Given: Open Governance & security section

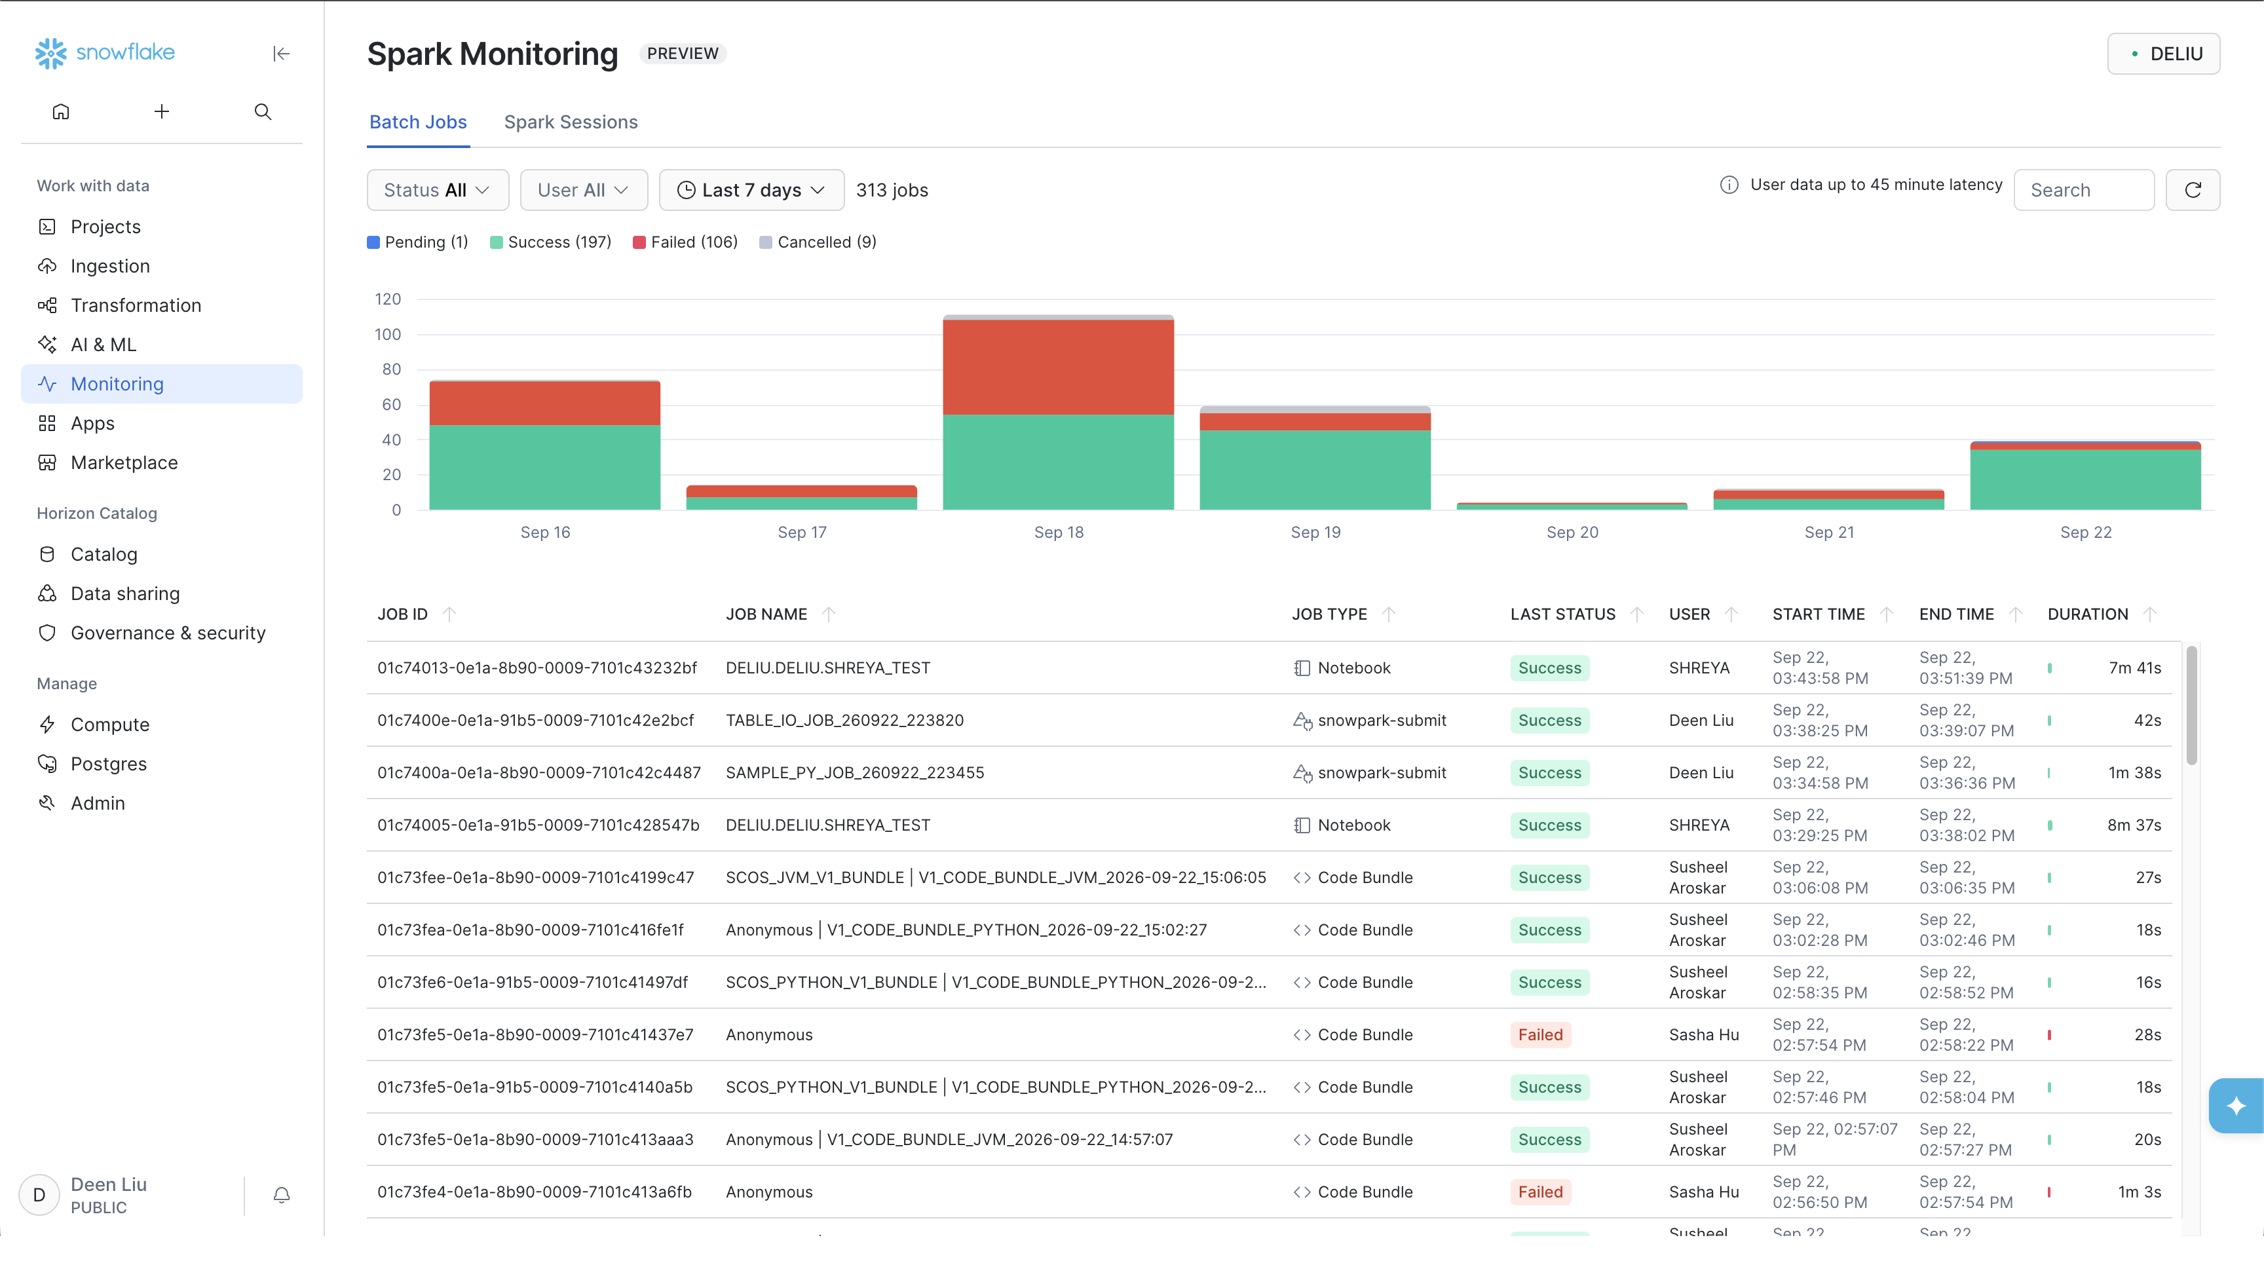Looking at the screenshot, I should 162,633.
